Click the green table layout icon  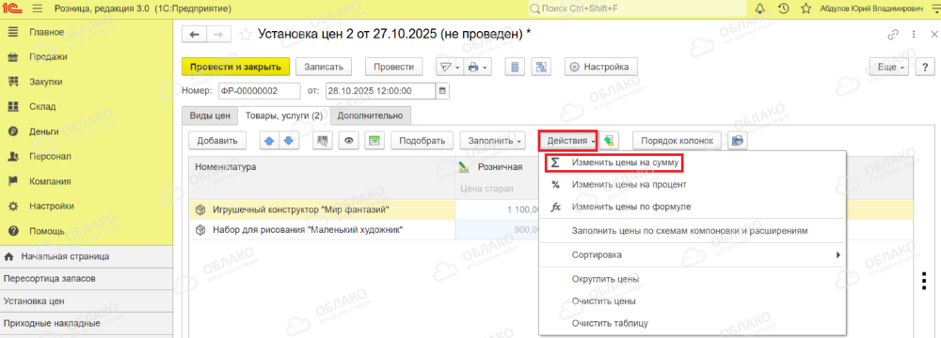(375, 141)
